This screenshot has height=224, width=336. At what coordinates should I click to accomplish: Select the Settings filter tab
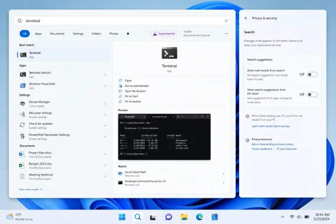tap(78, 34)
